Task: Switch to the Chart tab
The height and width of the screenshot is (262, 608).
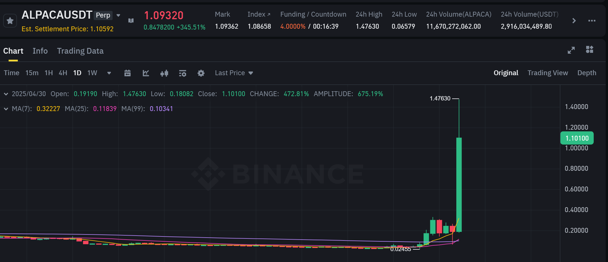Action: 13,51
